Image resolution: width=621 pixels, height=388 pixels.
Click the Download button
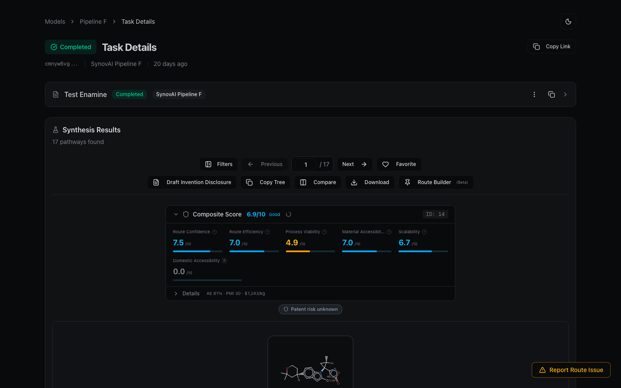coord(370,182)
